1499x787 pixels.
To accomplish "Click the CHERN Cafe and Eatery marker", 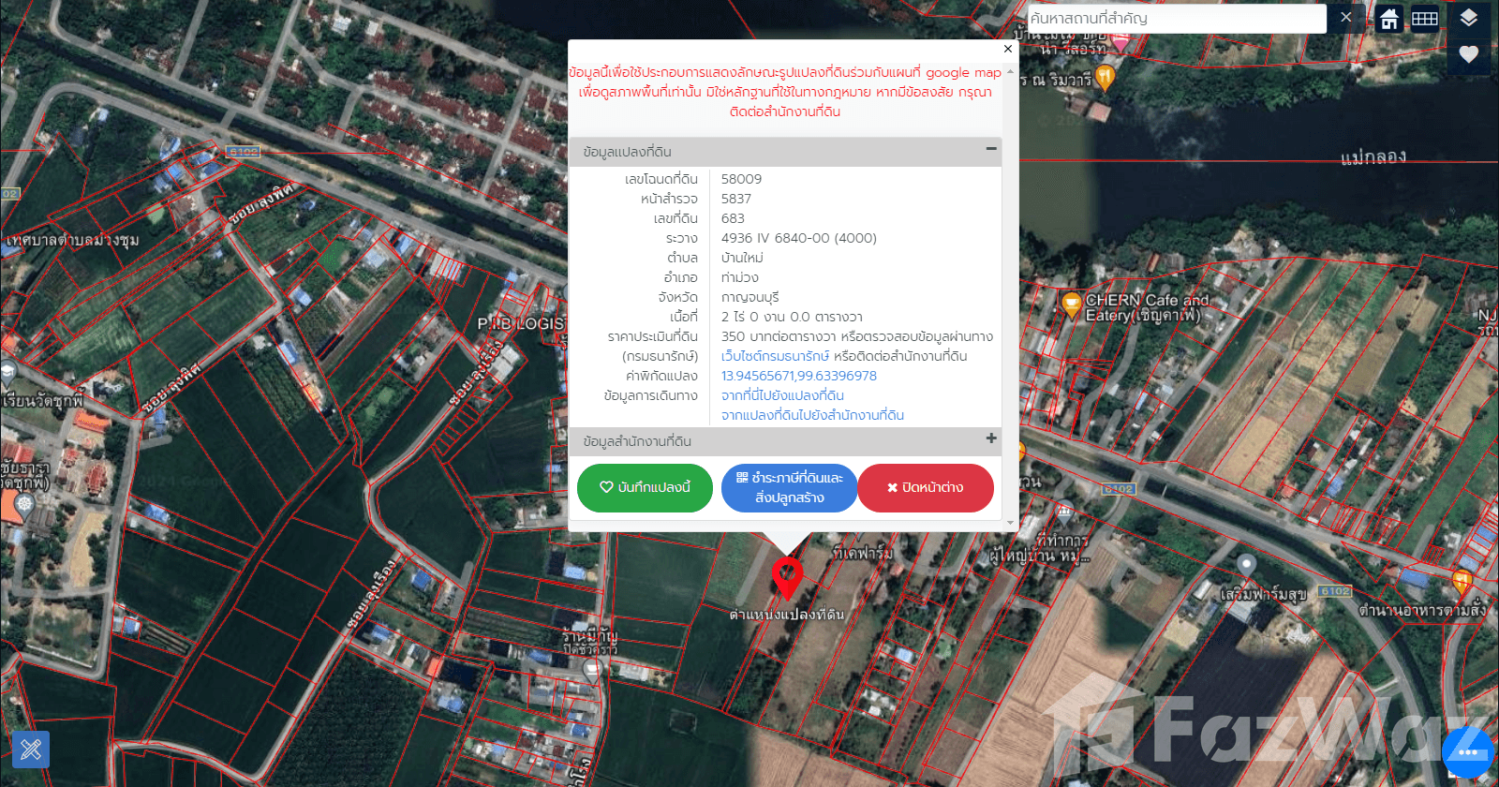I will pyautogui.click(x=1071, y=304).
